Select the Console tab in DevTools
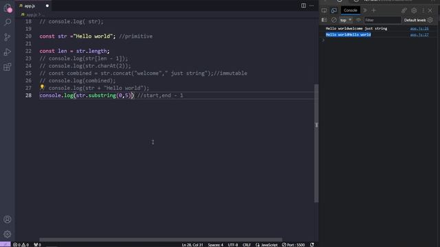 click(x=351, y=10)
